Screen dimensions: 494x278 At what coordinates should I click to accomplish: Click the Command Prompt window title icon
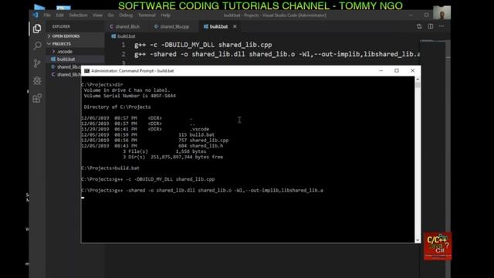pyautogui.click(x=86, y=71)
